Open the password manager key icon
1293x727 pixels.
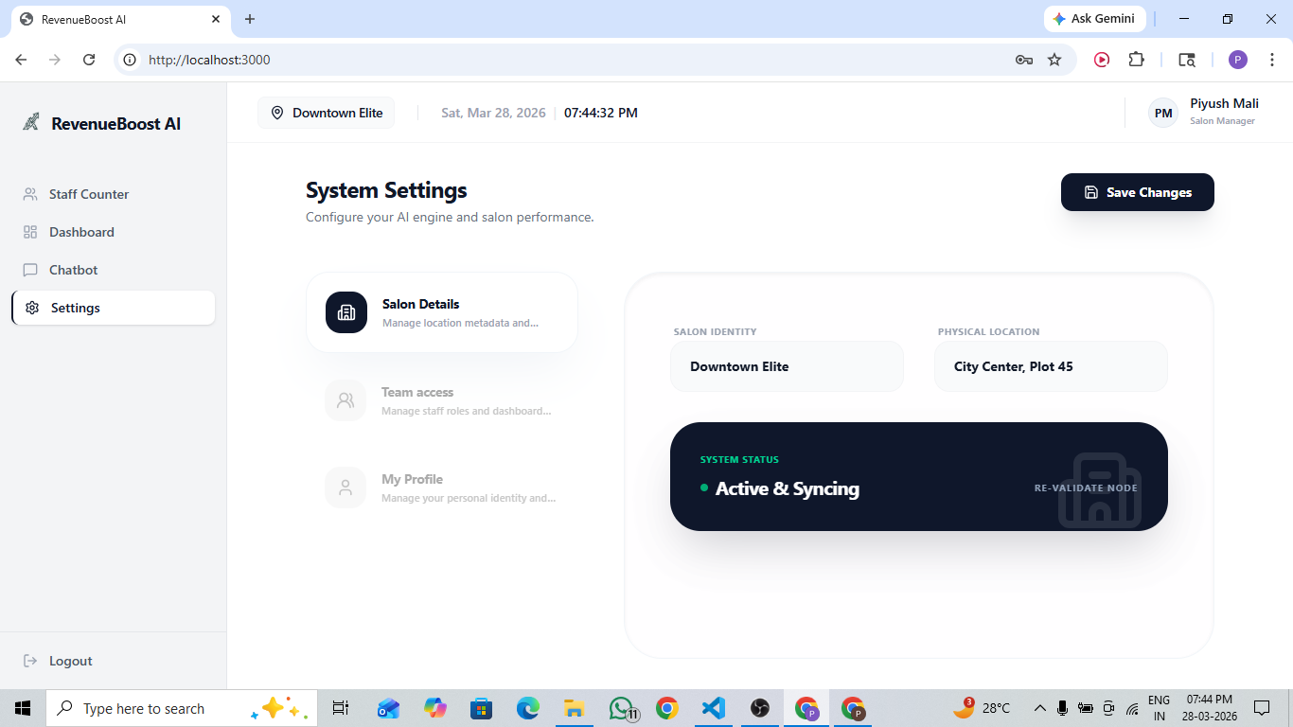coord(1023,60)
